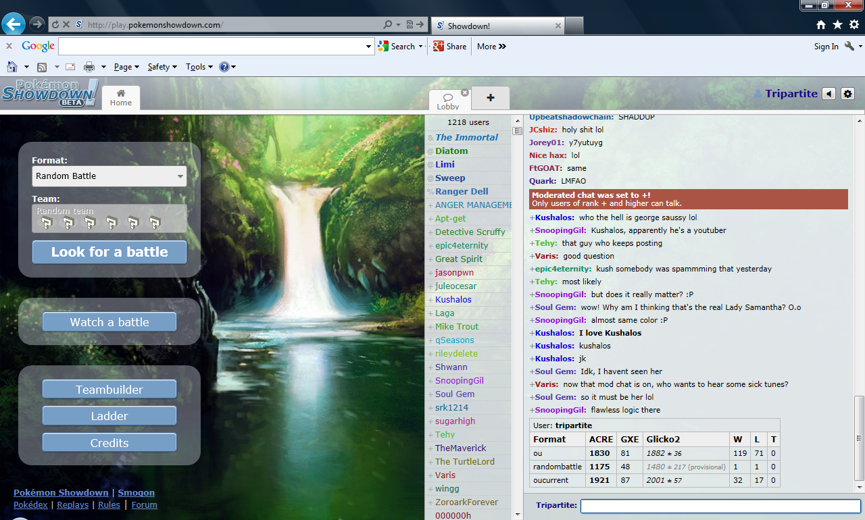Click the printer icon in command bar
Screen dimensions: 865x520
89,67
